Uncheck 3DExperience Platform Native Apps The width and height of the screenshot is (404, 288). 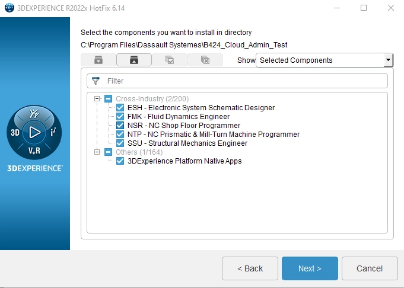tap(120, 161)
